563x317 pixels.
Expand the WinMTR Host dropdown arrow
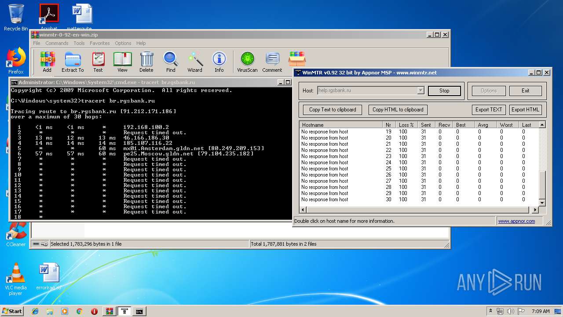420,91
